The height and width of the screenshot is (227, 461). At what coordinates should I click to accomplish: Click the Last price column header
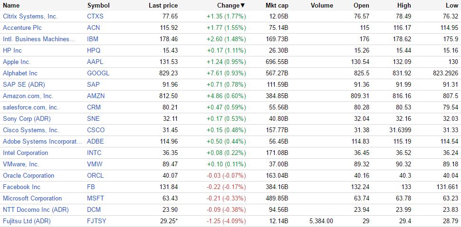click(x=163, y=6)
